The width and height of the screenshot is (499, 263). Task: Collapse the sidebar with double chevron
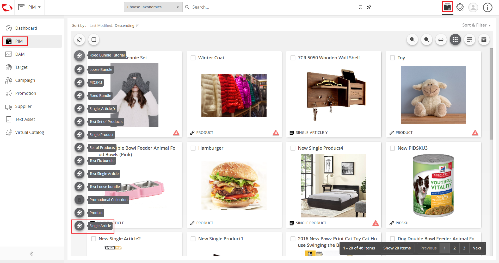[32, 254]
